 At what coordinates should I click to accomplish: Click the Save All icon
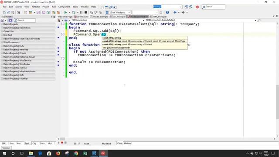(44, 13)
